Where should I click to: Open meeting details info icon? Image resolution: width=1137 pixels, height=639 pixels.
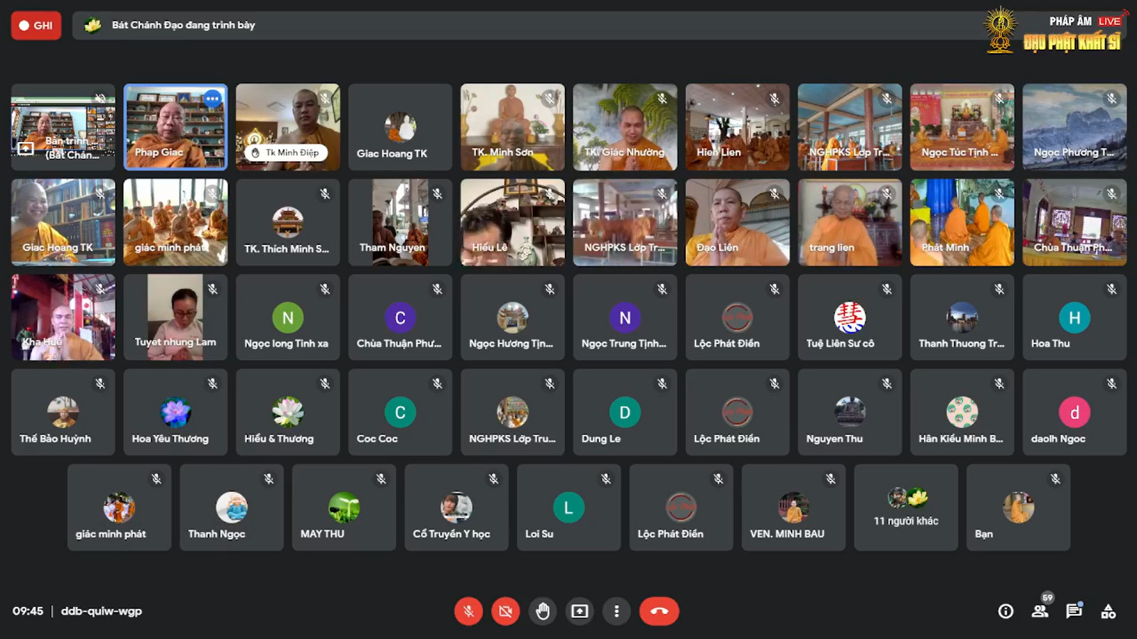pyautogui.click(x=1006, y=611)
